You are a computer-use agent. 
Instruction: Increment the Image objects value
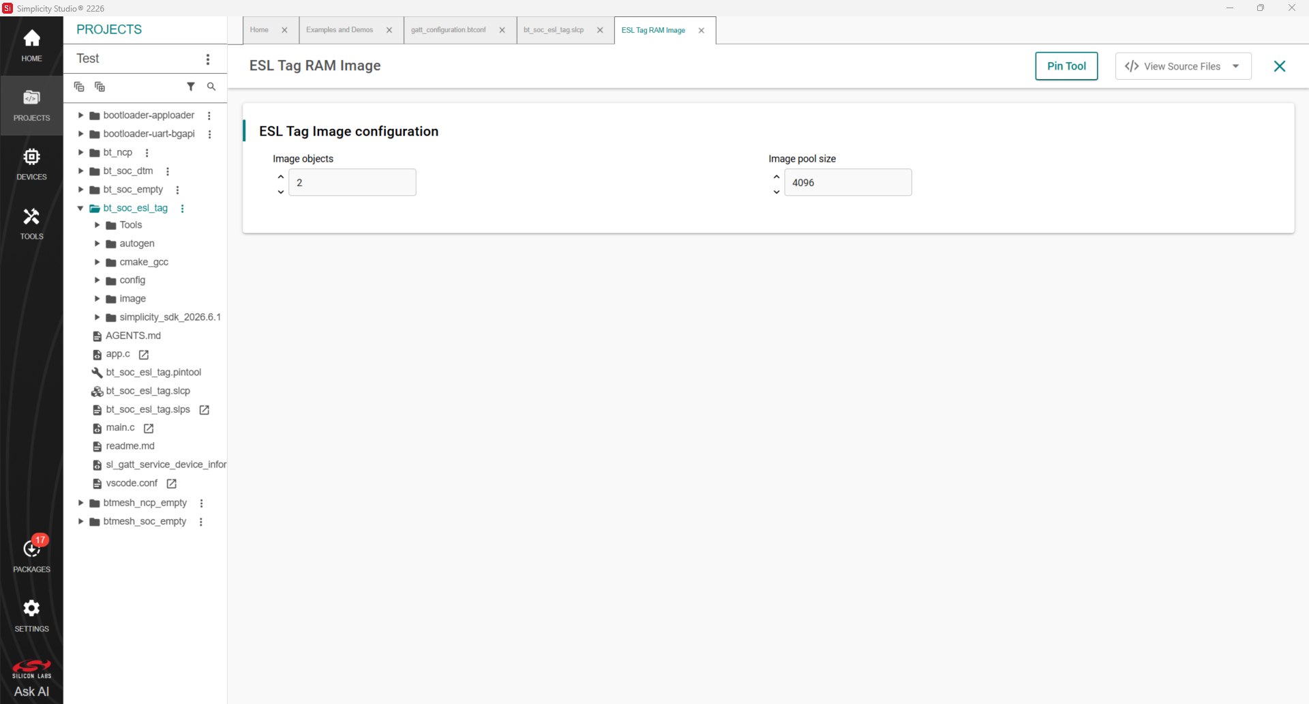[x=280, y=177]
